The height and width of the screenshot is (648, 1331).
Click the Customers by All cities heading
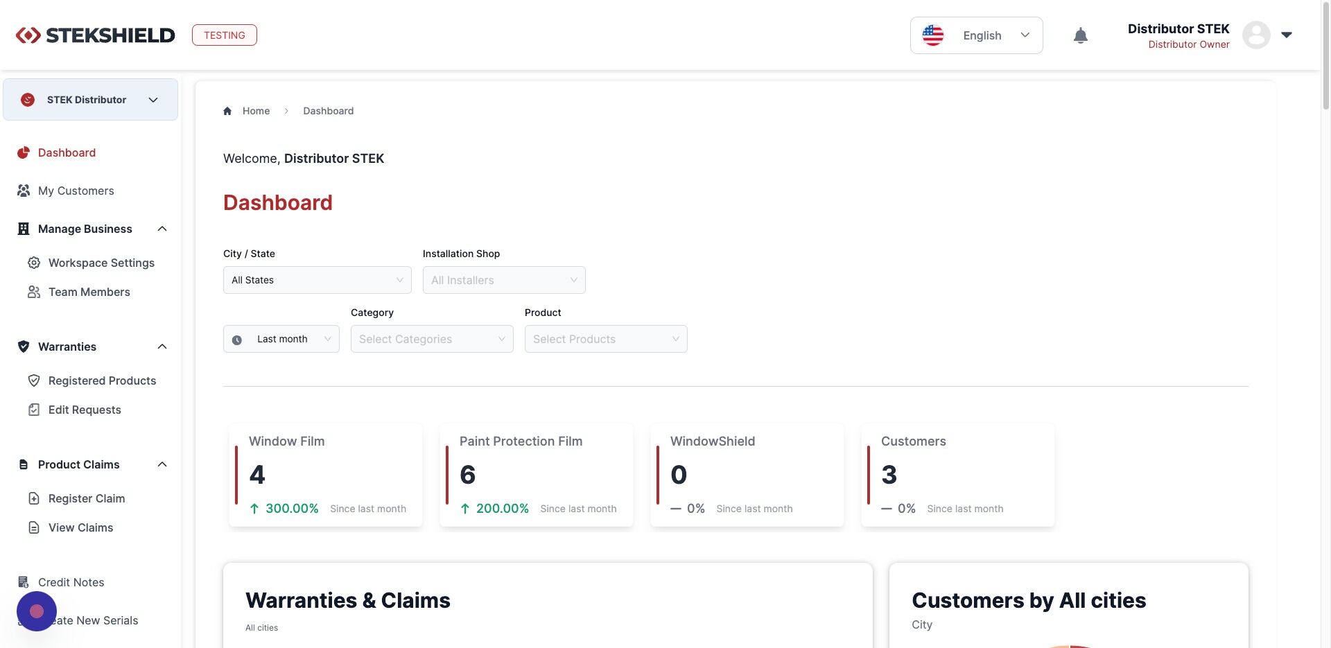(1029, 600)
